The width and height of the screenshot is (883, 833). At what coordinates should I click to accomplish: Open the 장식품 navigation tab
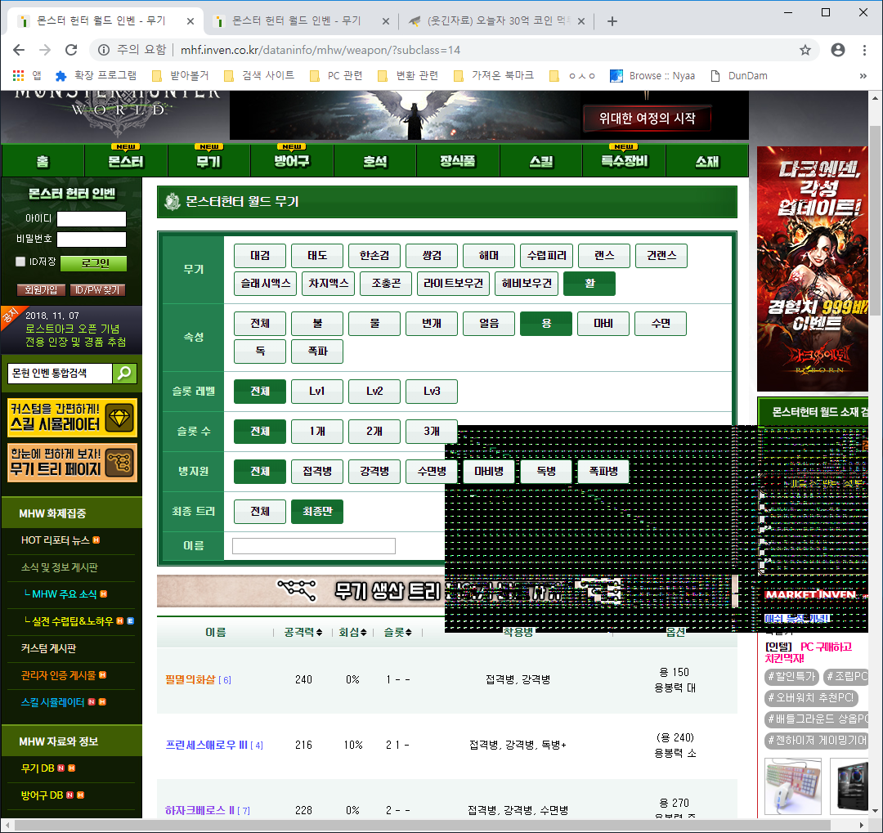point(458,161)
